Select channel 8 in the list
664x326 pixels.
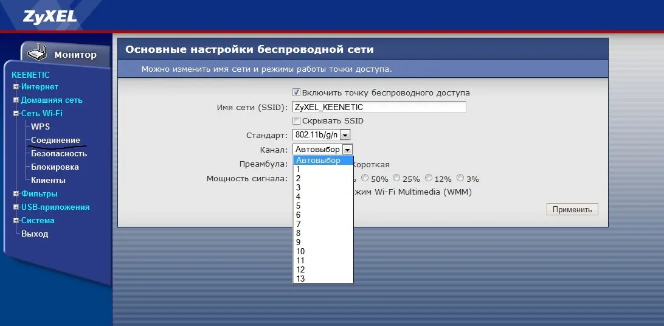coord(323,234)
